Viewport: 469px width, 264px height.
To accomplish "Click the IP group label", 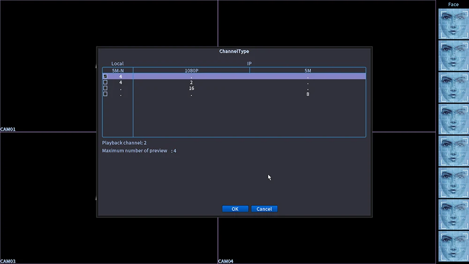I will (249, 63).
